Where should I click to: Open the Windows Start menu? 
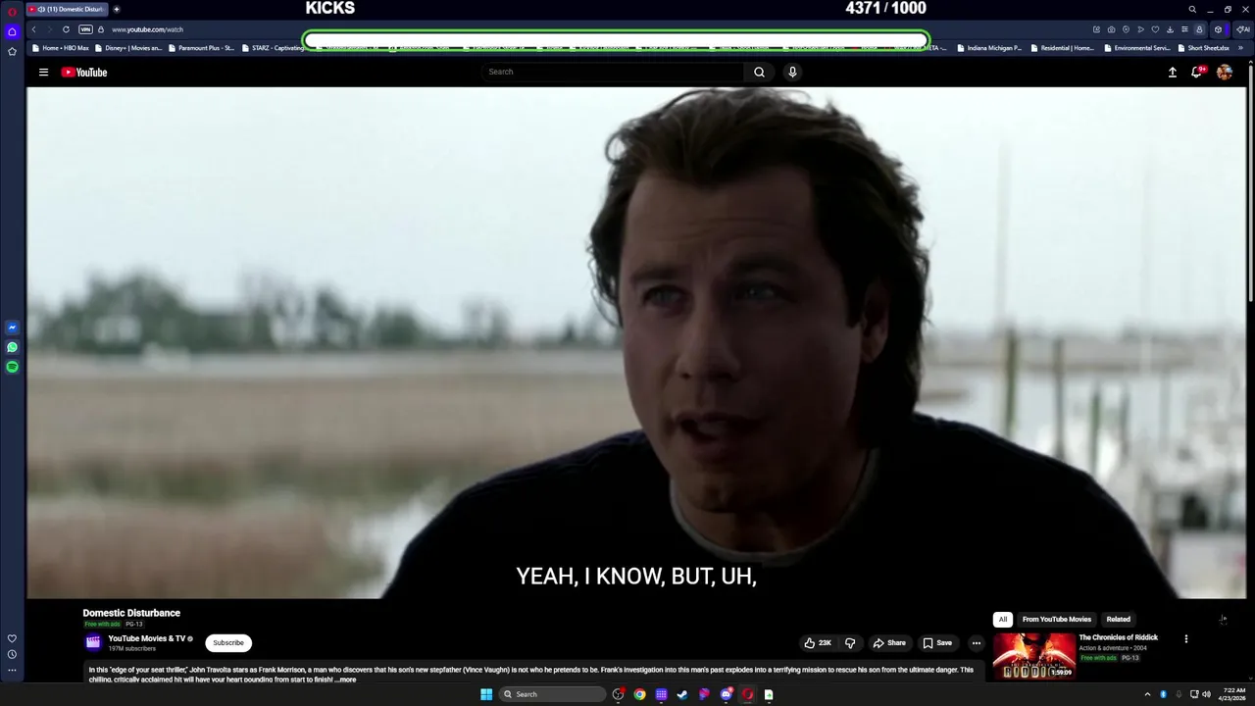pos(486,694)
